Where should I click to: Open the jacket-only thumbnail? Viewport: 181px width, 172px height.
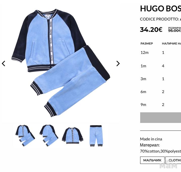pos(73,136)
